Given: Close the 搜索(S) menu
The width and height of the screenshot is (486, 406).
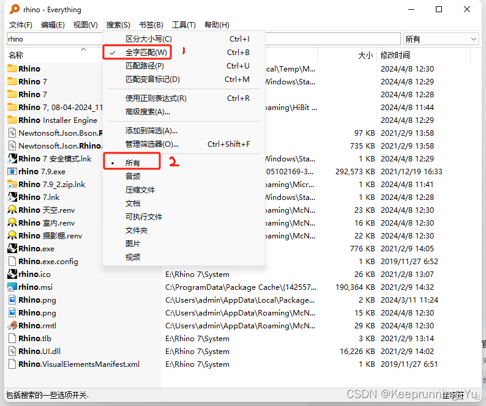Looking at the screenshot, I should [x=118, y=25].
